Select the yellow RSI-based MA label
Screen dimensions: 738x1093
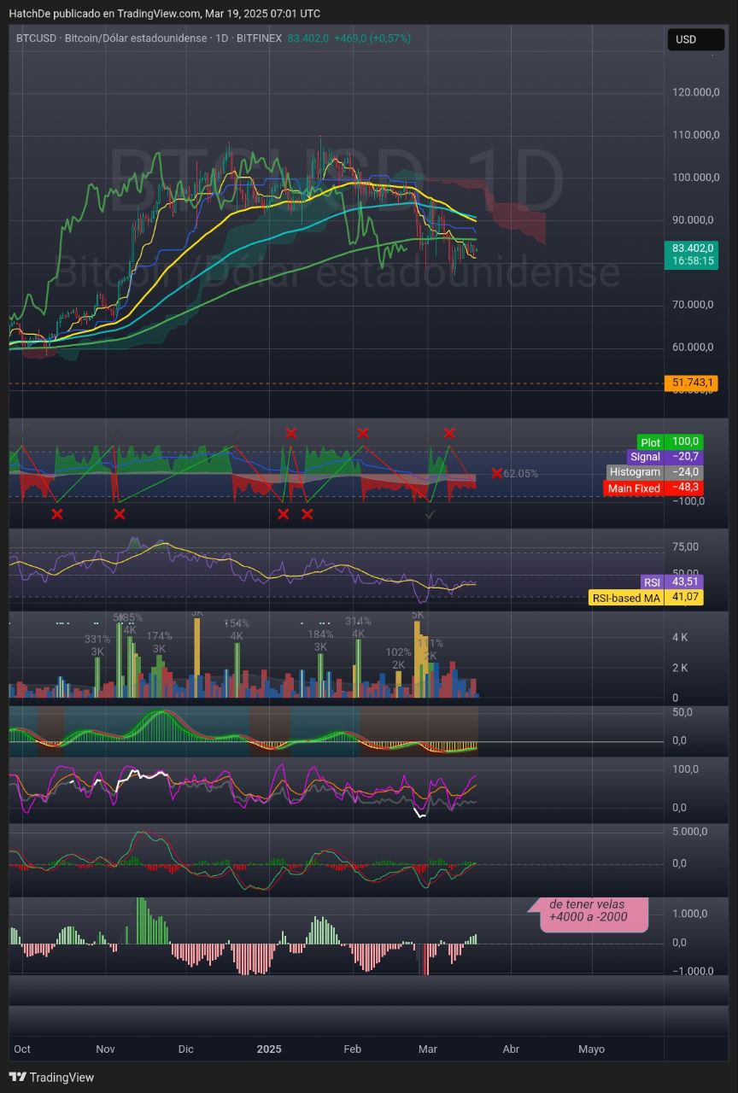click(625, 598)
